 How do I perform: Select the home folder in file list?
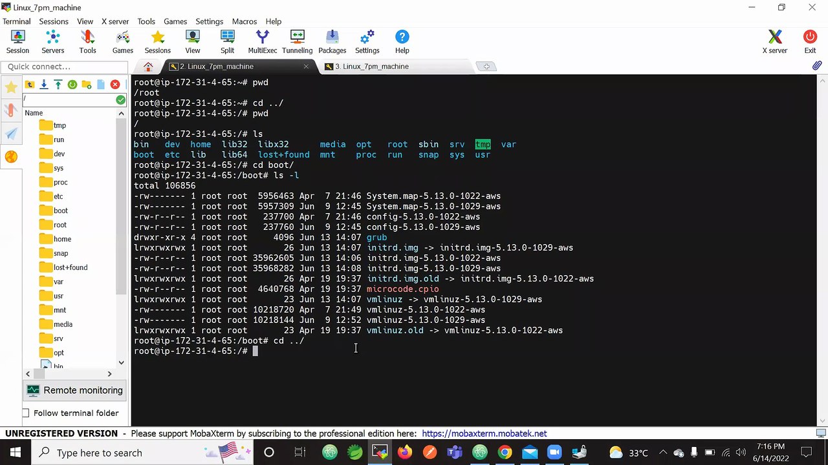[x=55, y=239]
